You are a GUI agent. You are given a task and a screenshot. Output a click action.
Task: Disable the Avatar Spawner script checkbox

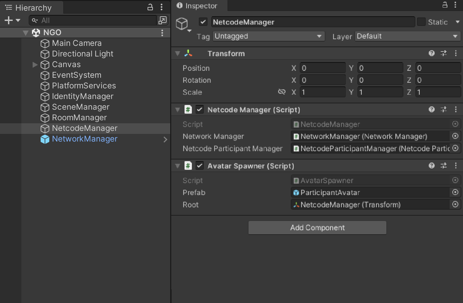[200, 165]
